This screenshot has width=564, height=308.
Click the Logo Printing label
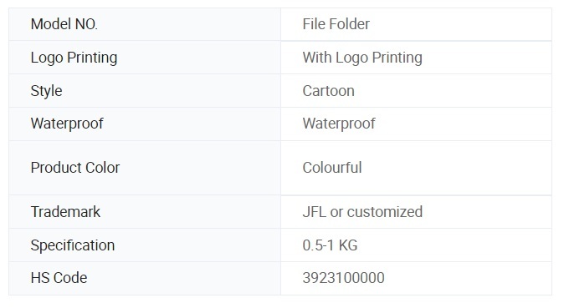point(74,58)
